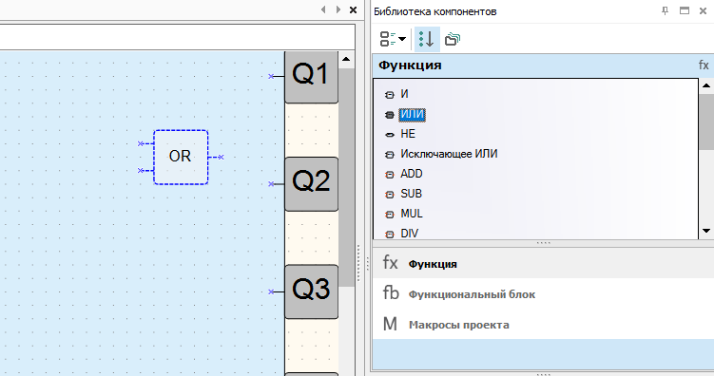Close the Библиотека компонентов panel
Viewport: 714px width, 376px height.
pos(704,10)
